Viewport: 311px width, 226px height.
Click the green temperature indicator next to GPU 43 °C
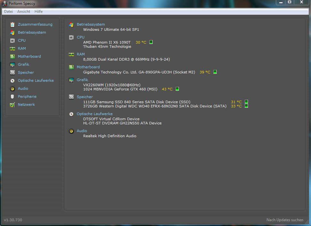coord(177,89)
